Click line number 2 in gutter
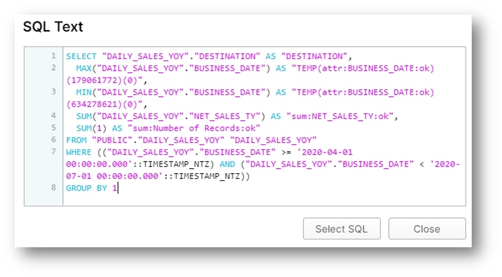 tap(53, 68)
